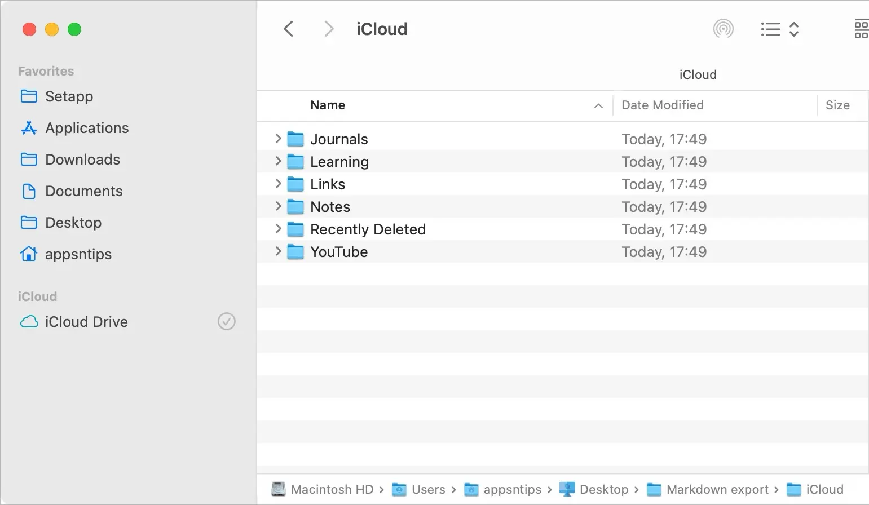Open Desktop from the sidebar

pos(61,223)
